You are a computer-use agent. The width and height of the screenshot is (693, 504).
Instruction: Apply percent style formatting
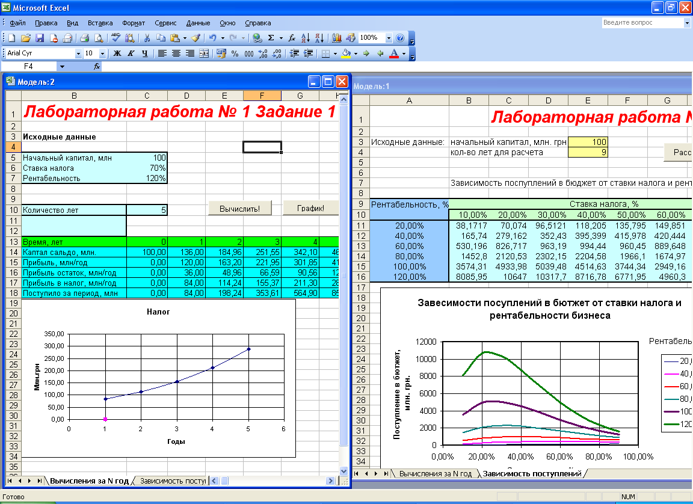[x=235, y=54]
